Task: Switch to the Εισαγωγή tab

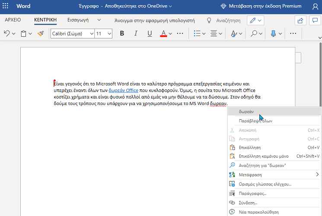Action: pyautogui.click(x=78, y=20)
